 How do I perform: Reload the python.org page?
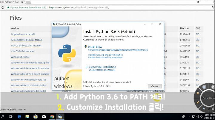[3, 7]
